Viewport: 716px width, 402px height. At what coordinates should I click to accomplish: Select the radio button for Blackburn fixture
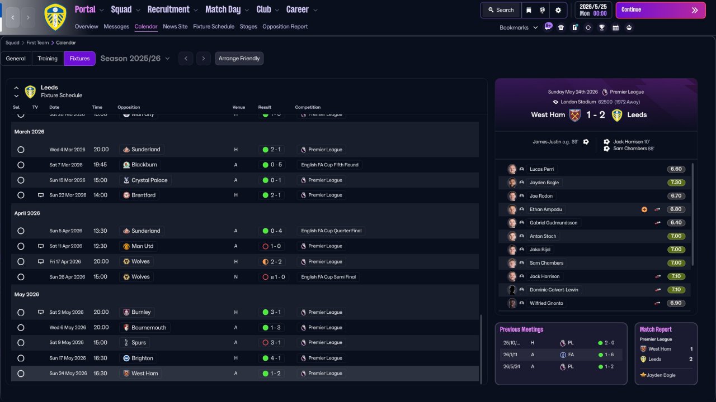point(21,165)
